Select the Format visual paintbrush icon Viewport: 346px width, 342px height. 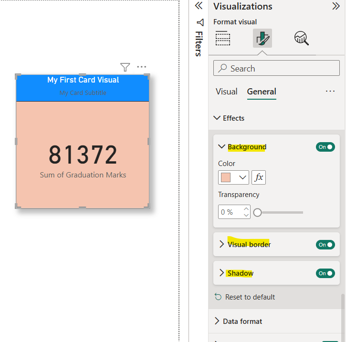coord(262,38)
